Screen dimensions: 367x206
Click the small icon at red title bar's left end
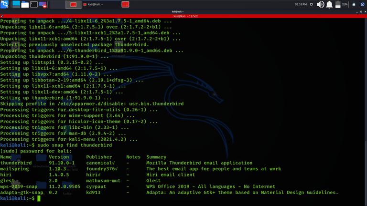[2, 16]
